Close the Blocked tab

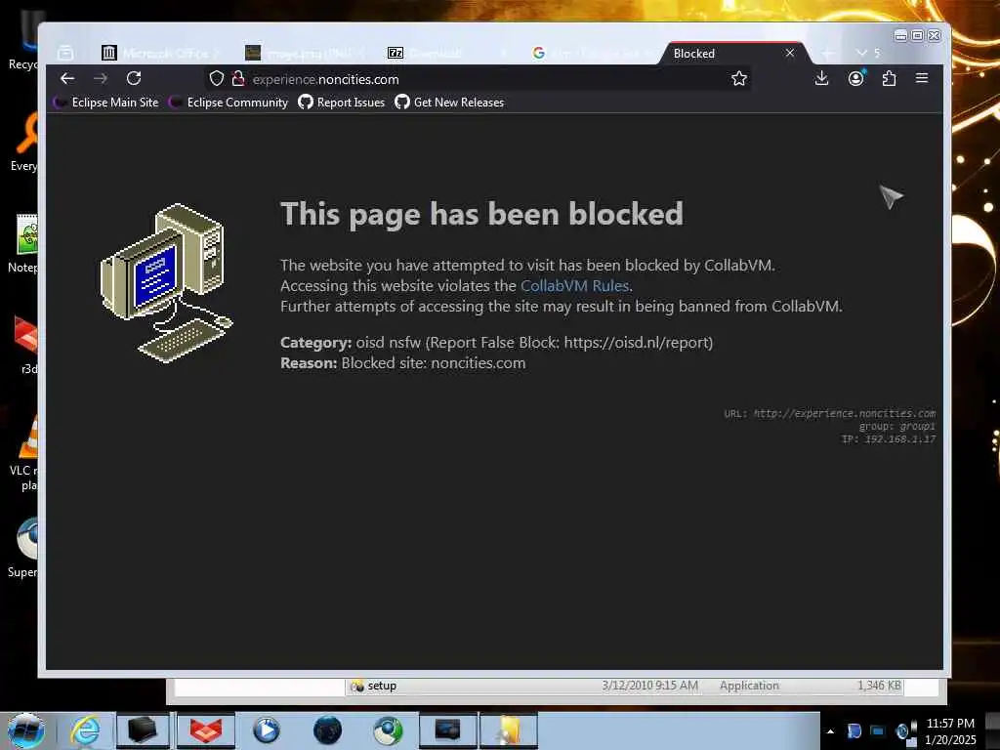789,53
